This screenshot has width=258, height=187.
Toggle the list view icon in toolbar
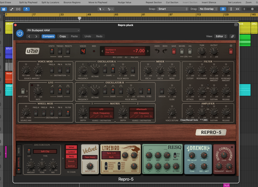click(4, 9)
